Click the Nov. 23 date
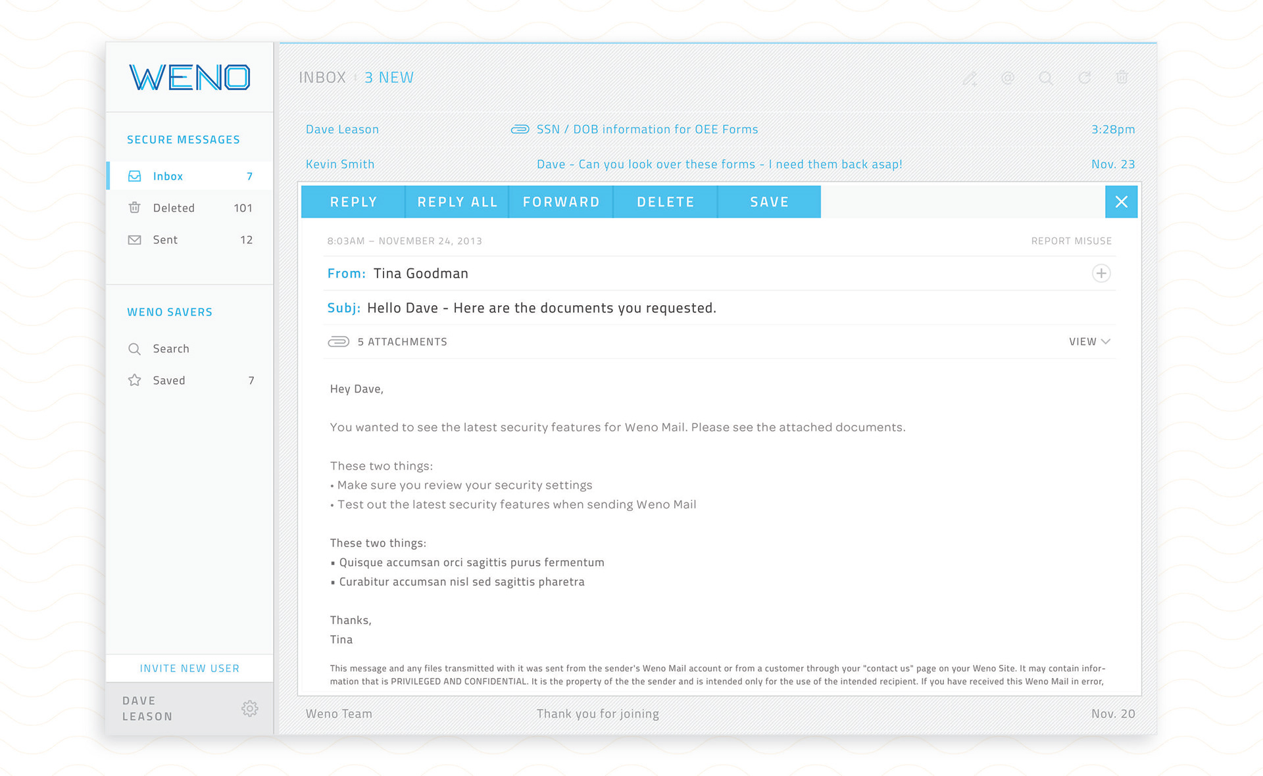The height and width of the screenshot is (776, 1263). pos(1113,164)
